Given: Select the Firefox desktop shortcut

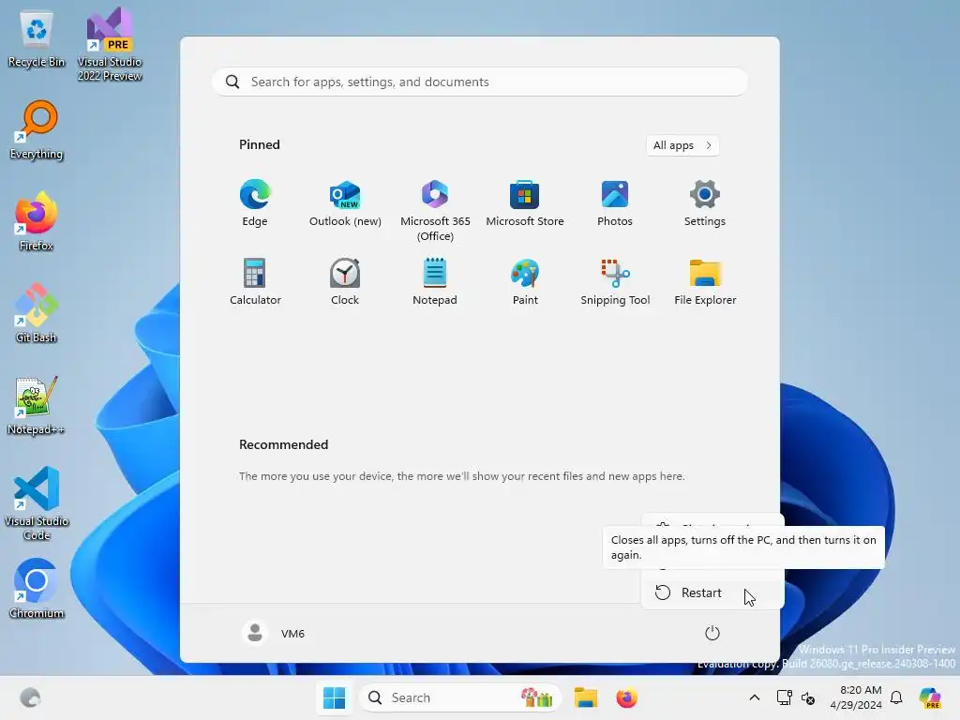Looking at the screenshot, I should click(x=37, y=221).
